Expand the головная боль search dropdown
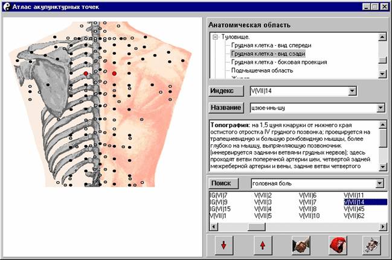392x260 pixels. pyautogui.click(x=379, y=183)
